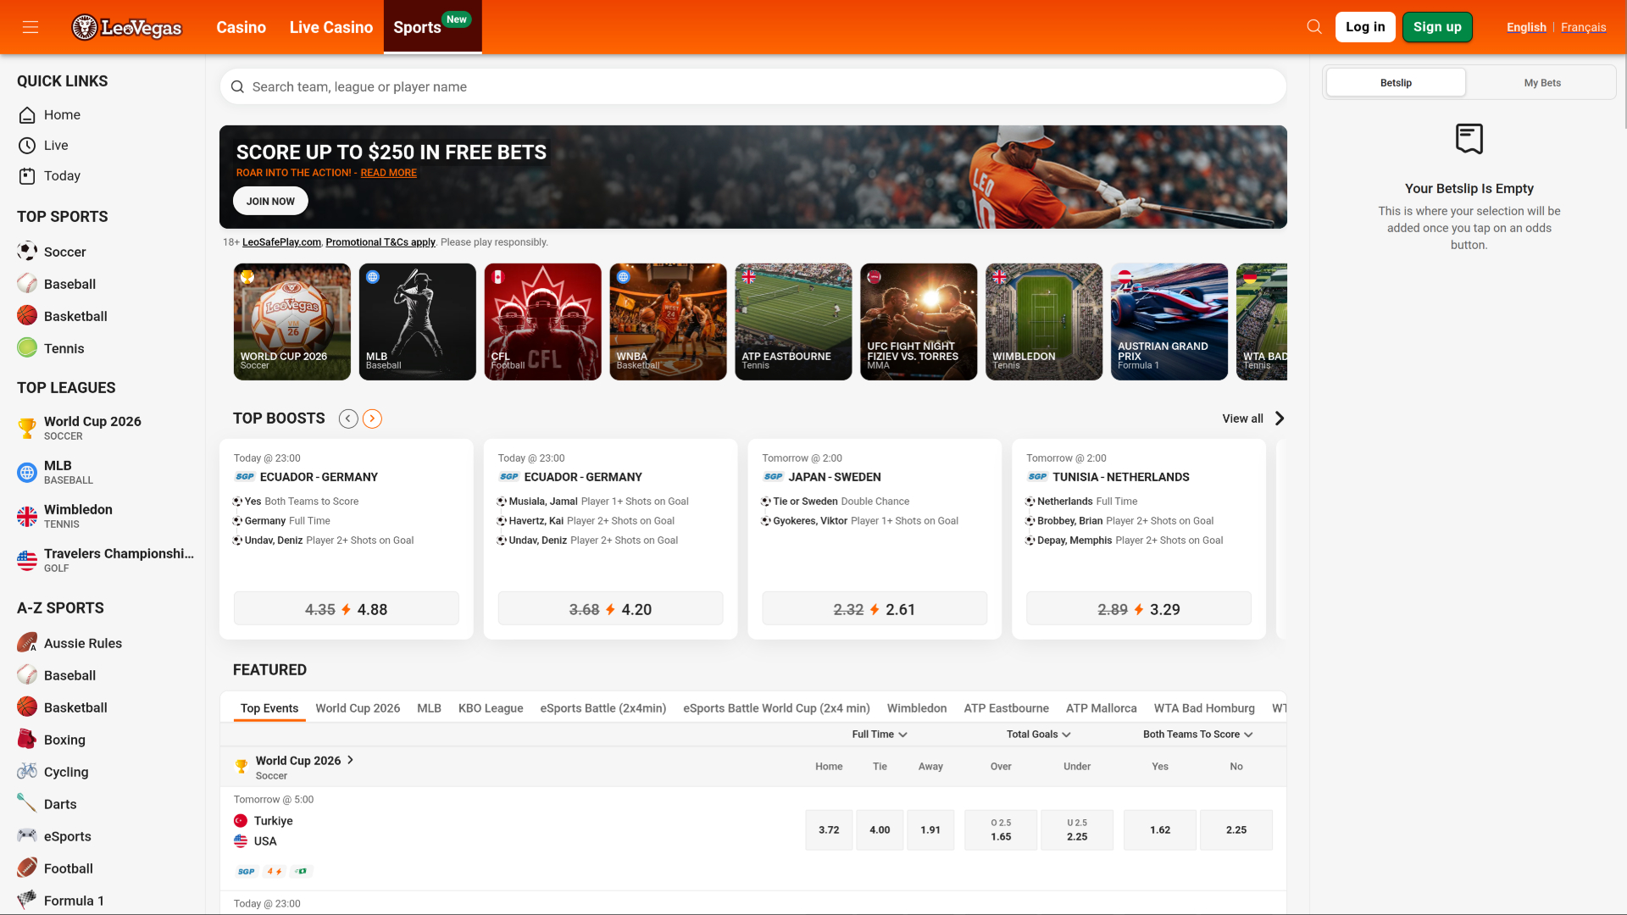Select eSports in A-Z Sports
This screenshot has height=915, width=1627.
tap(54, 836)
